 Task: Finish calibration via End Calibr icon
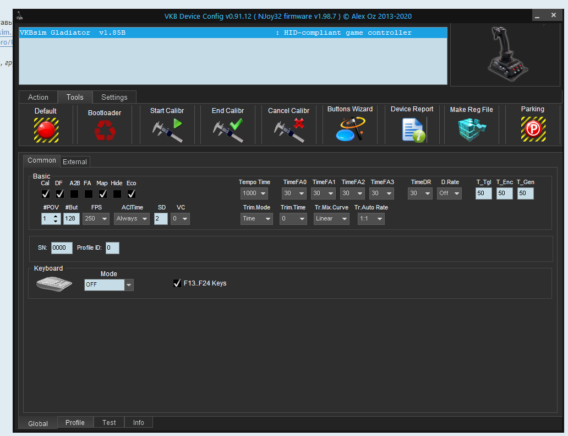[228, 130]
